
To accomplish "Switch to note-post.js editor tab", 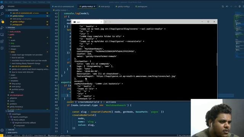I will (x=104, y=6).
